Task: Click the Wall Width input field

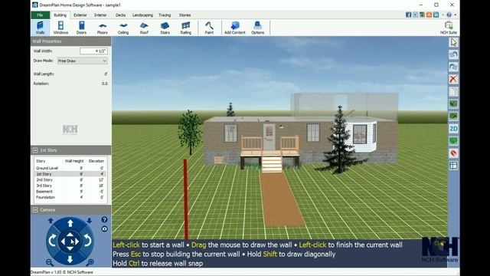Action: tap(93, 51)
